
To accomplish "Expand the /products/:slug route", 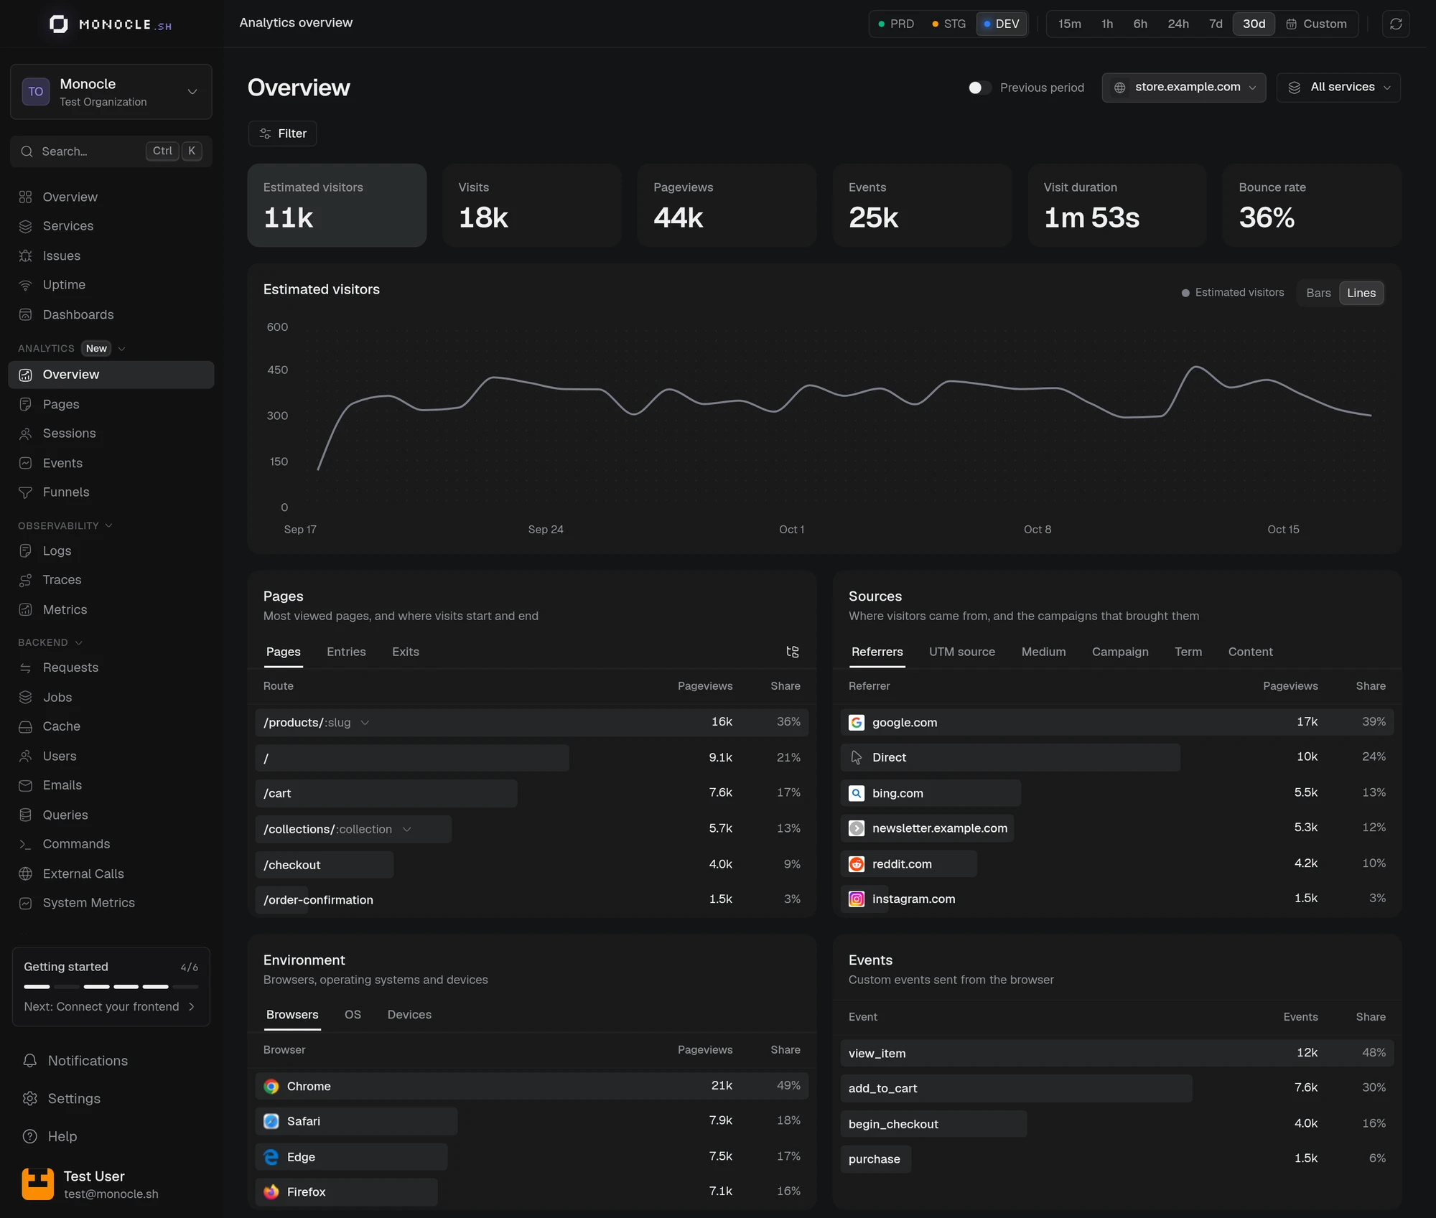I will [x=365, y=723].
